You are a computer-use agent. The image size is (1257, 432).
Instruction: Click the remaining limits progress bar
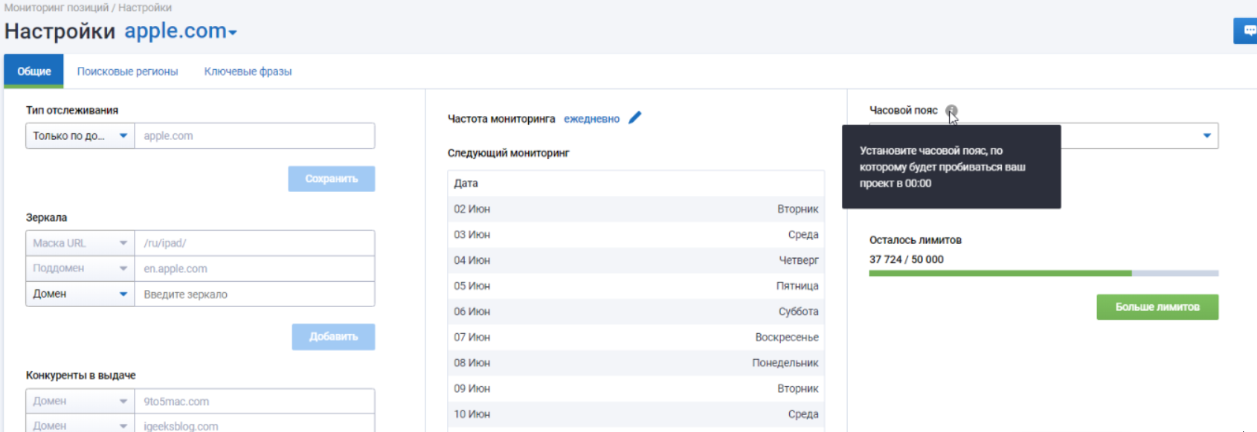[x=1044, y=274]
